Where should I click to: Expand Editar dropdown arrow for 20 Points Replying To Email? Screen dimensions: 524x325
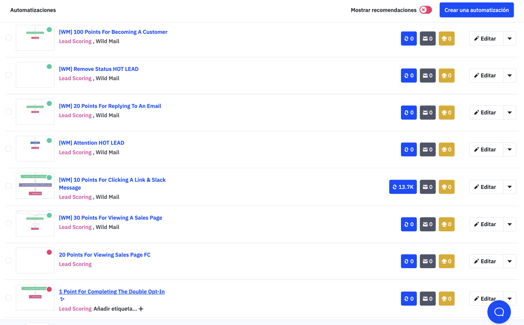[x=510, y=112]
